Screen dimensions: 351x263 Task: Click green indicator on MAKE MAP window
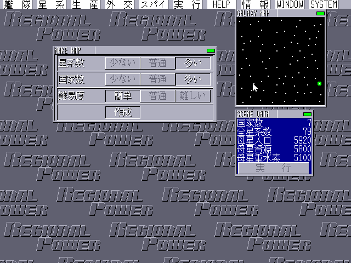pyautogui.click(x=211, y=51)
